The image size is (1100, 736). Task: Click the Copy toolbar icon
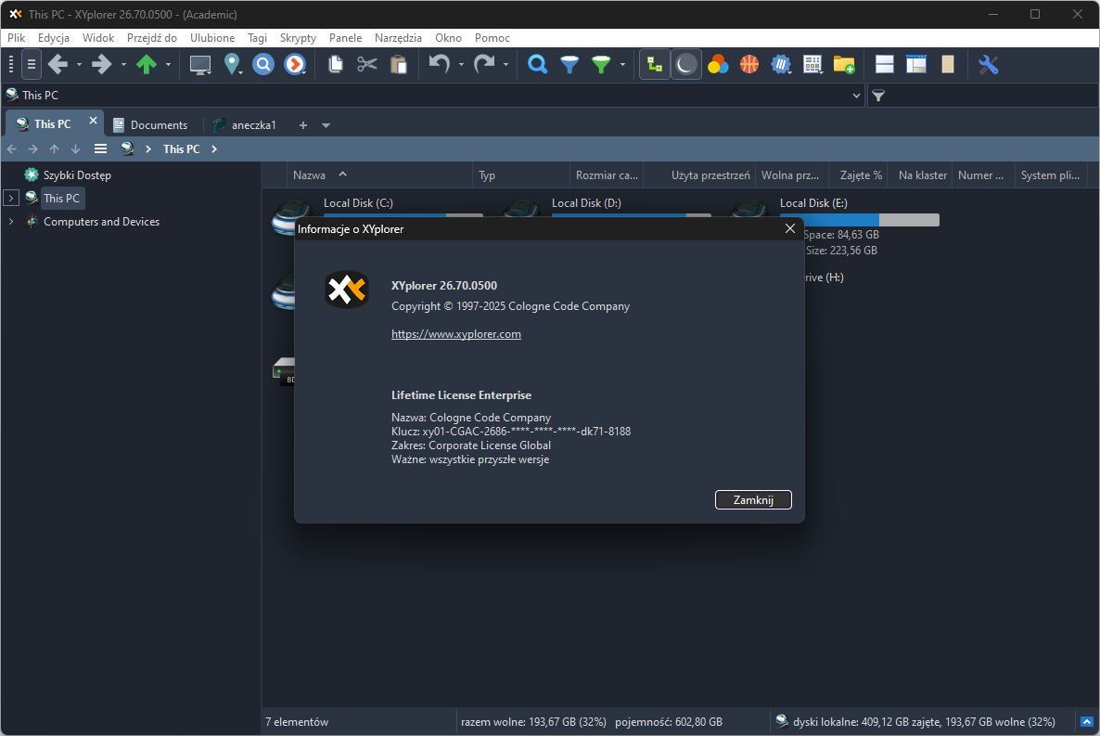[x=336, y=65]
